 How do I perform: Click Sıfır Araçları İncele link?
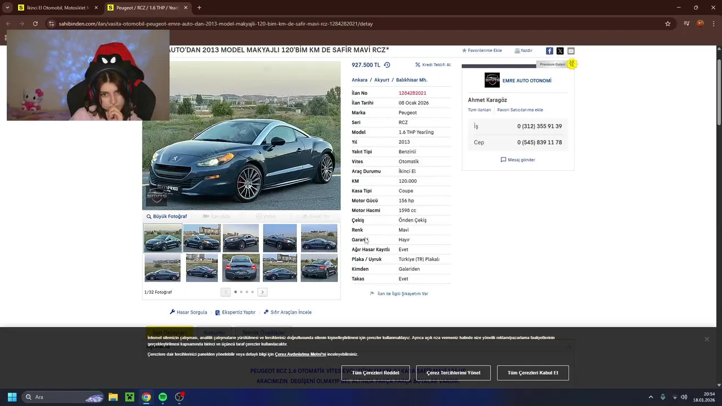[x=288, y=312]
